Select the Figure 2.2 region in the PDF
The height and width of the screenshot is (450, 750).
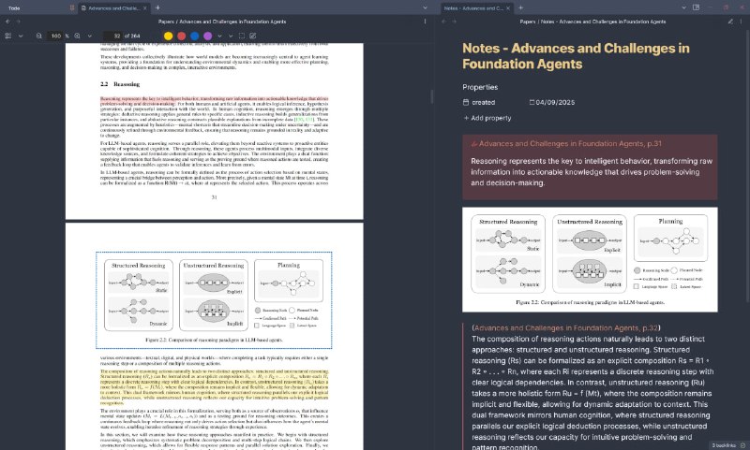[x=214, y=300]
